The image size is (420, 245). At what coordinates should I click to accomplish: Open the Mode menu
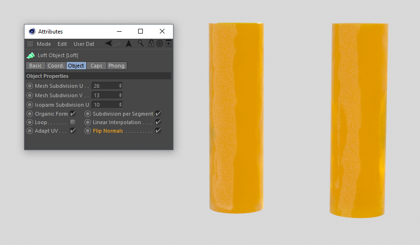coord(44,44)
